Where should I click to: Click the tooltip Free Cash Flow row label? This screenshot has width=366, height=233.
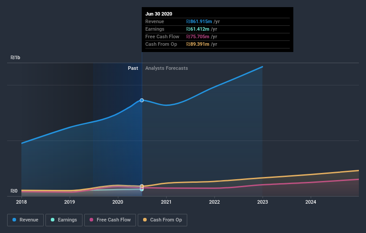point(162,36)
